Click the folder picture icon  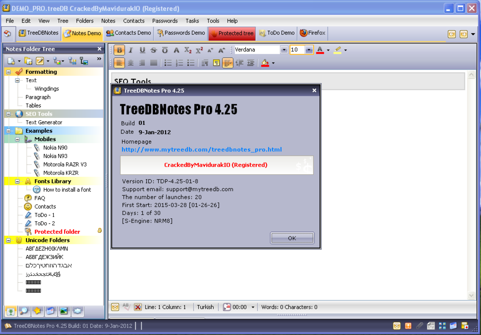84,61
